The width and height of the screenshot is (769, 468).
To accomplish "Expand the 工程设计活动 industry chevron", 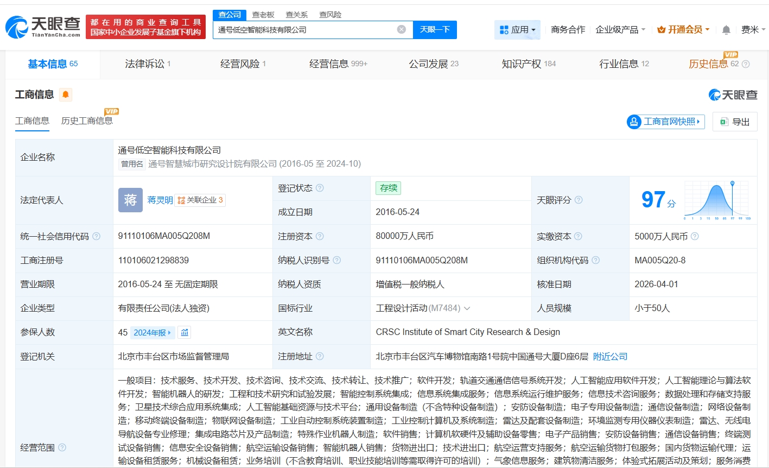I will click(x=467, y=308).
